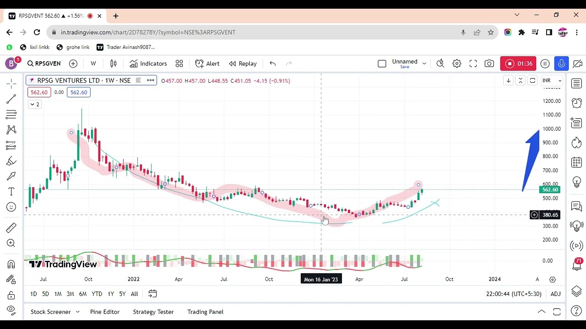The image size is (586, 329).
Task: Open the Stock Screener panel
Action: (50, 312)
